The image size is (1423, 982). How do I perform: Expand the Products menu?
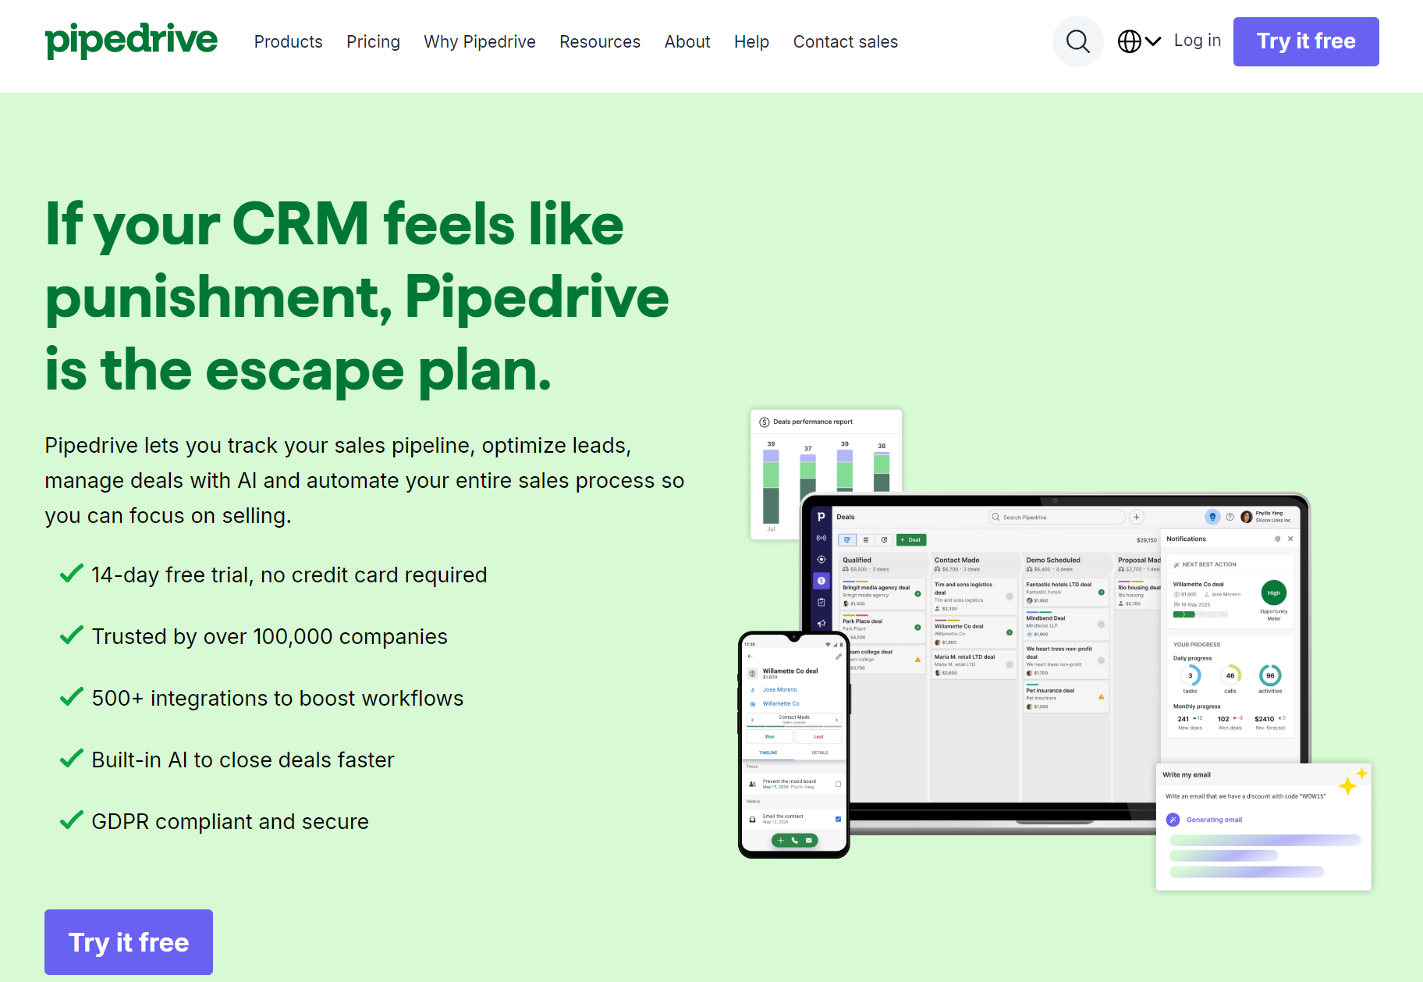pos(288,41)
